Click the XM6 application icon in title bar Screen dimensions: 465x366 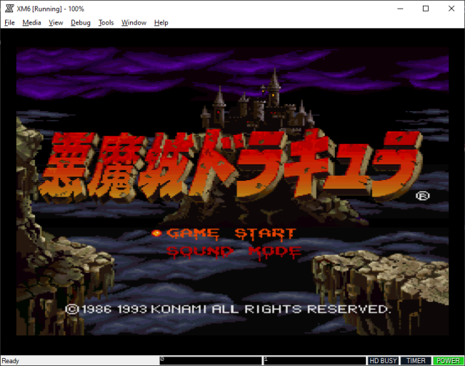(x=9, y=9)
